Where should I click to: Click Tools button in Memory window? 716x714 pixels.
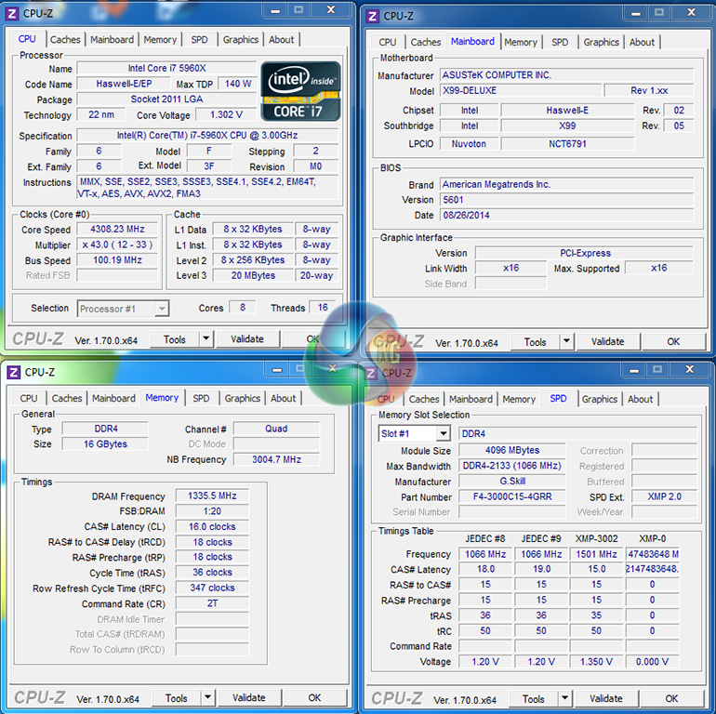[176, 697]
